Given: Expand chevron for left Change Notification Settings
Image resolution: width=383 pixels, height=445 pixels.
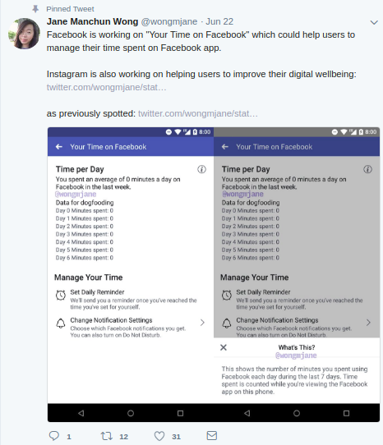Looking at the screenshot, I should [x=202, y=323].
